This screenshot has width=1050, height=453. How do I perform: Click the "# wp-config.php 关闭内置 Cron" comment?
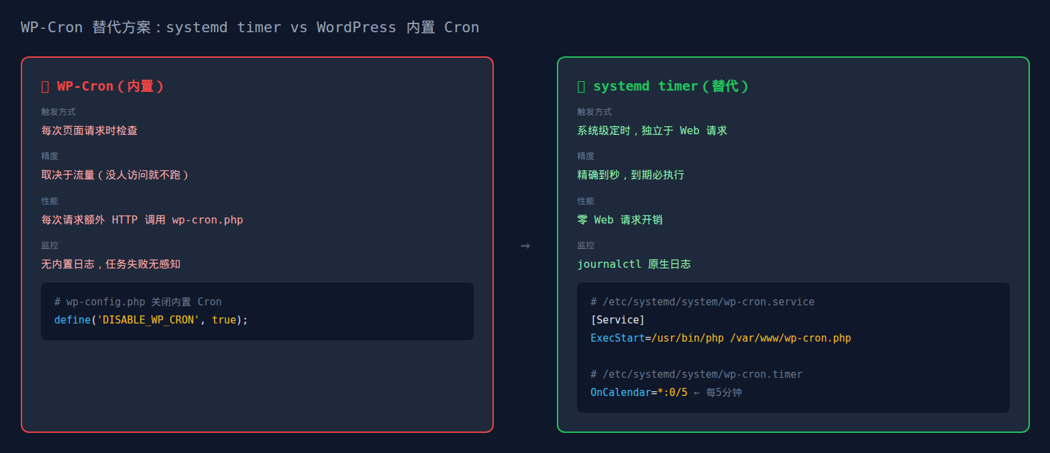tap(138, 302)
